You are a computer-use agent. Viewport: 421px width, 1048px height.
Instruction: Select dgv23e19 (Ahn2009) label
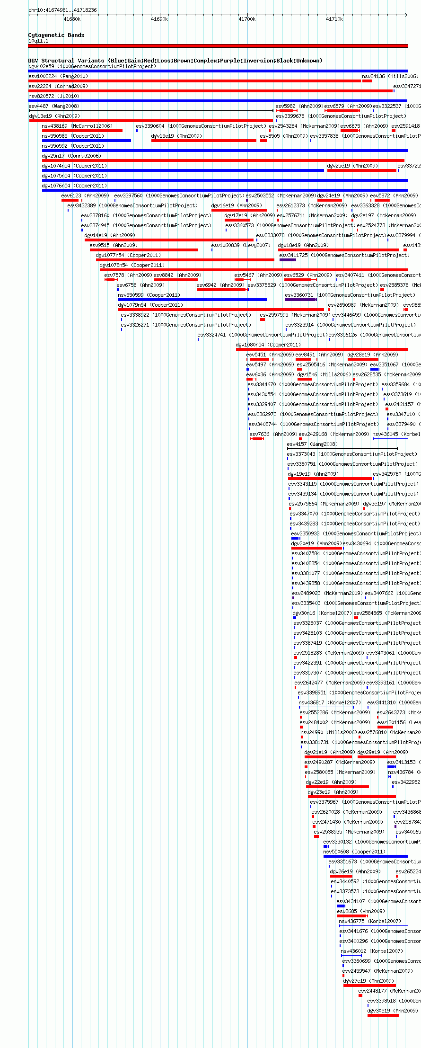[333, 792]
